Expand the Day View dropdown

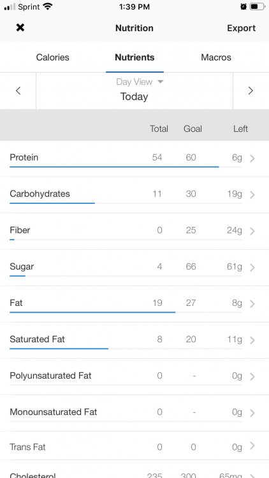(x=140, y=82)
